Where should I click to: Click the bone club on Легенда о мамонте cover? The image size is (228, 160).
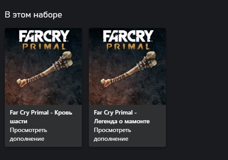pyautogui.click(x=129, y=69)
